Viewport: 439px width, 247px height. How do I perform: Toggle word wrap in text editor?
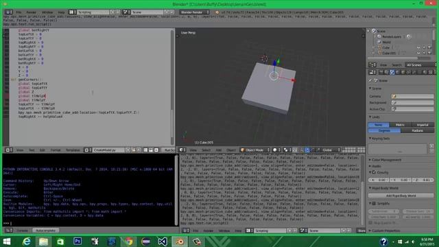[x=151, y=150]
